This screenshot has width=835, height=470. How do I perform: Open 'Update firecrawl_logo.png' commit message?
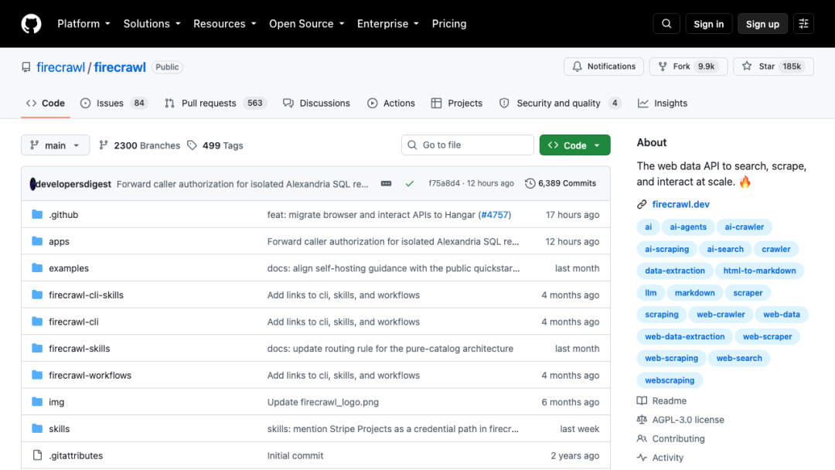click(323, 402)
